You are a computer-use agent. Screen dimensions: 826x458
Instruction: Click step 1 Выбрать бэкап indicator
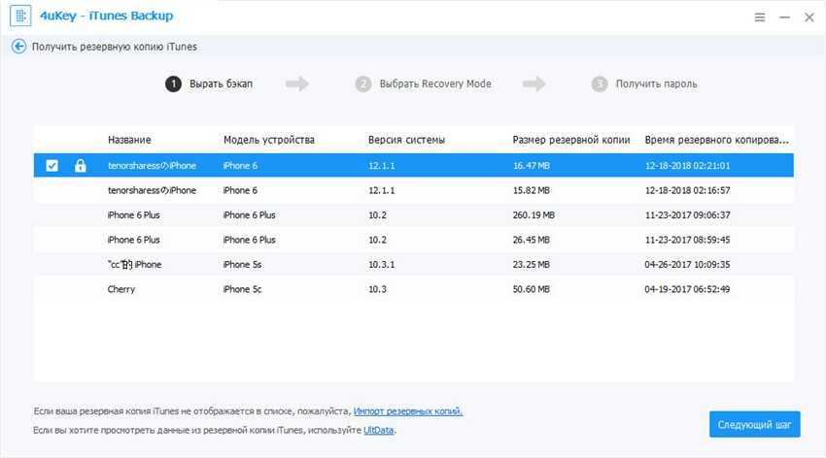[x=209, y=84]
